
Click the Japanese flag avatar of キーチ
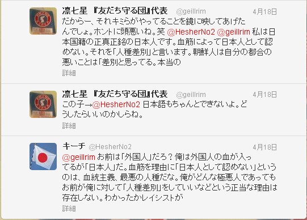pyautogui.click(x=43, y=156)
